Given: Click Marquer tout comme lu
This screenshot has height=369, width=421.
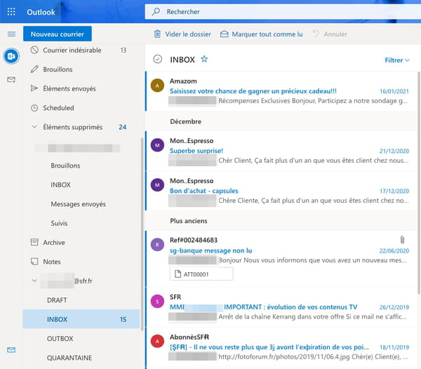Looking at the screenshot, I should [x=262, y=34].
